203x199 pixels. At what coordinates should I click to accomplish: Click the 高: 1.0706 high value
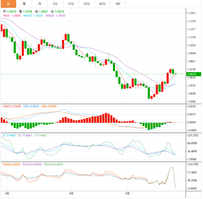(26, 12)
